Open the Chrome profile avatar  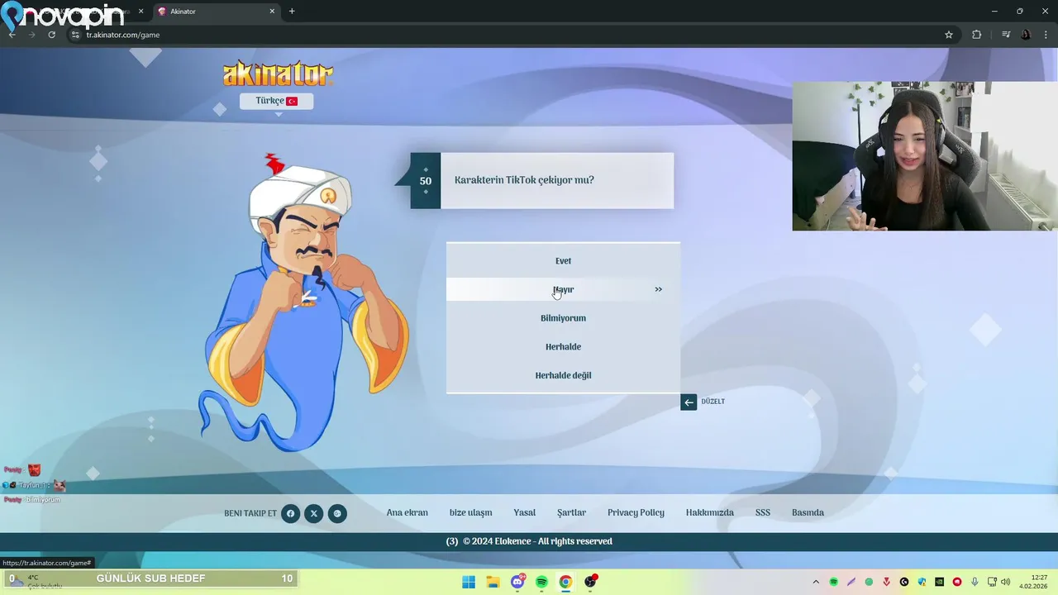click(1026, 35)
